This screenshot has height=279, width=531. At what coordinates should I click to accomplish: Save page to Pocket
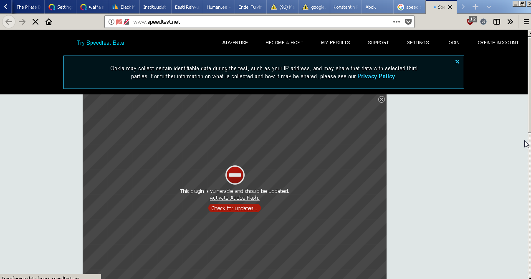(x=408, y=22)
